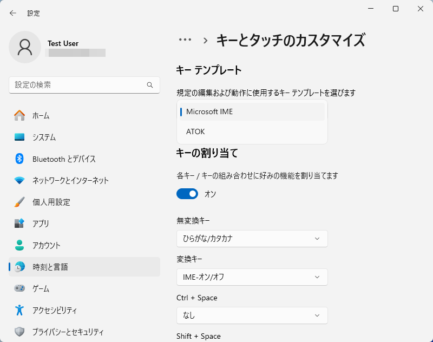Expand the 変換キー dropdown showing IME-オン/オフ

pyautogui.click(x=252, y=277)
